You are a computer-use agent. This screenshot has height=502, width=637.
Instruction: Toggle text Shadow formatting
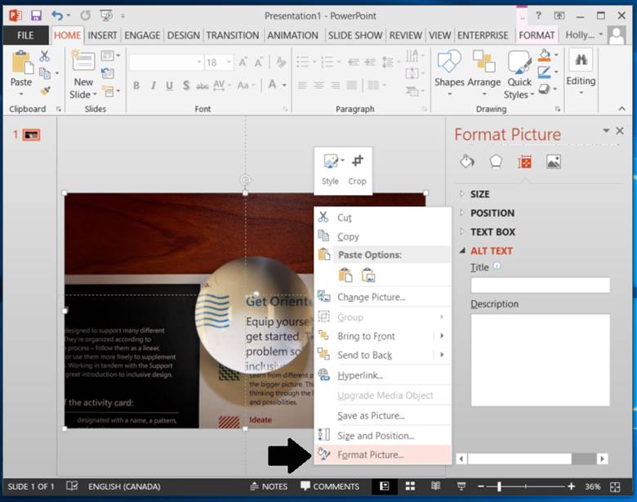[186, 85]
